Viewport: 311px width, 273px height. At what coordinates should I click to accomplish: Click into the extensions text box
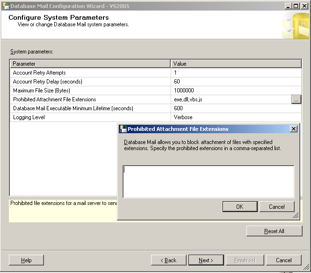click(209, 182)
